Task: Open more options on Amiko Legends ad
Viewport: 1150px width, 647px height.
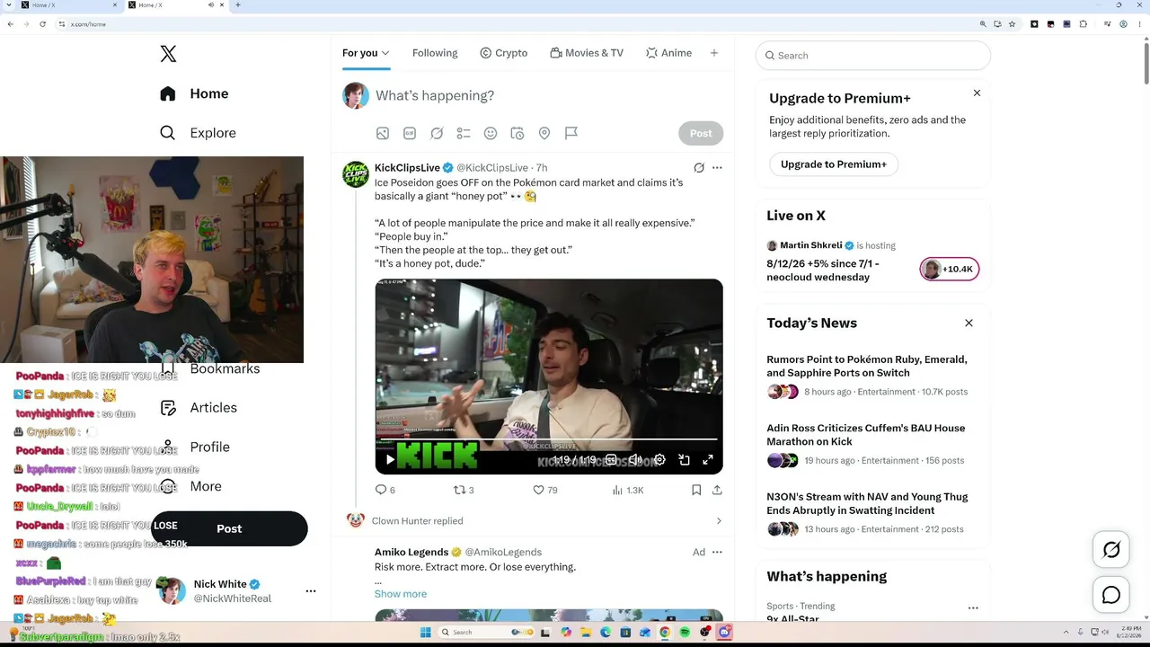Action: click(x=717, y=553)
